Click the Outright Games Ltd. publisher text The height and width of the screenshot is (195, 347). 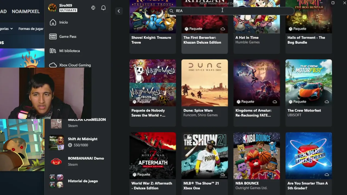click(x=251, y=188)
